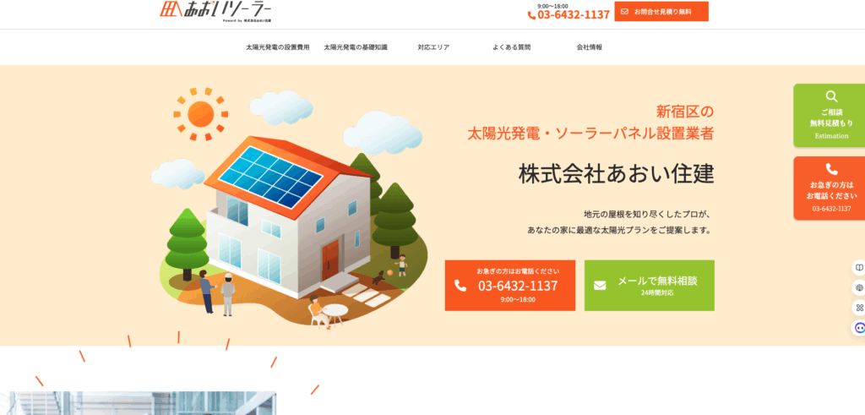865x415 pixels.
Task: Click the envelope icon on the お問合せ見積り無料 button
Action: [624, 11]
